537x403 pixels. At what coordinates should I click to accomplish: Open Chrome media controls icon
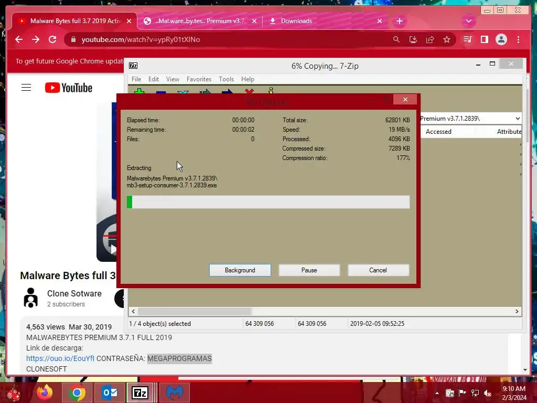467,39
